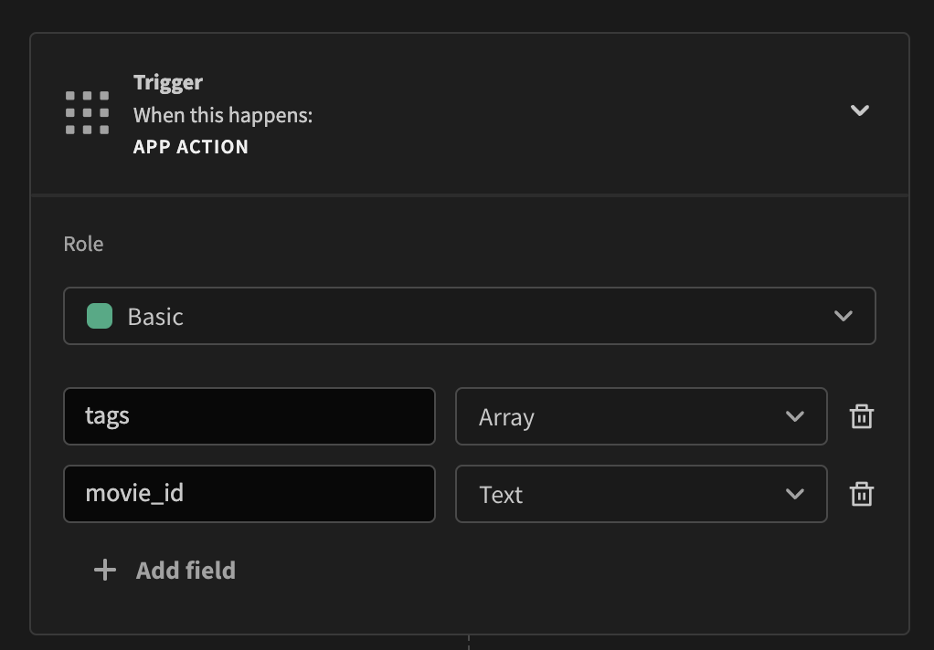Image resolution: width=934 pixels, height=650 pixels.
Task: Click inside the tags input field
Action: (247, 416)
